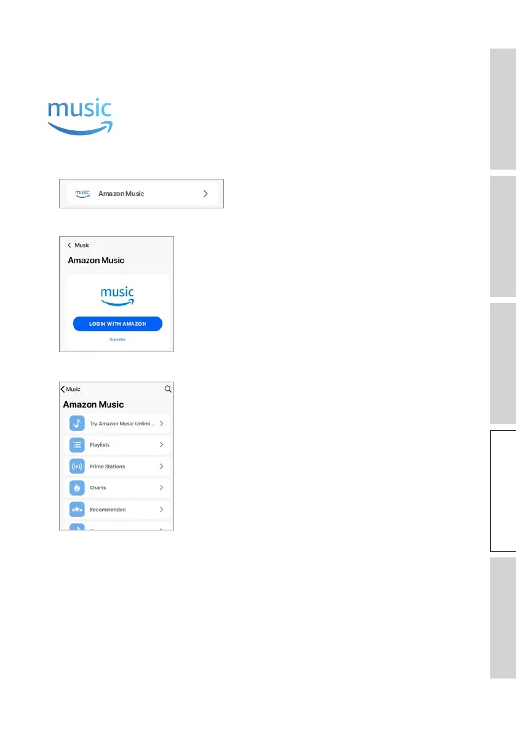Expand the Try Amazon Music Unlimi... row chevron
Image resolution: width=516 pixels, height=732 pixels.
(162, 423)
